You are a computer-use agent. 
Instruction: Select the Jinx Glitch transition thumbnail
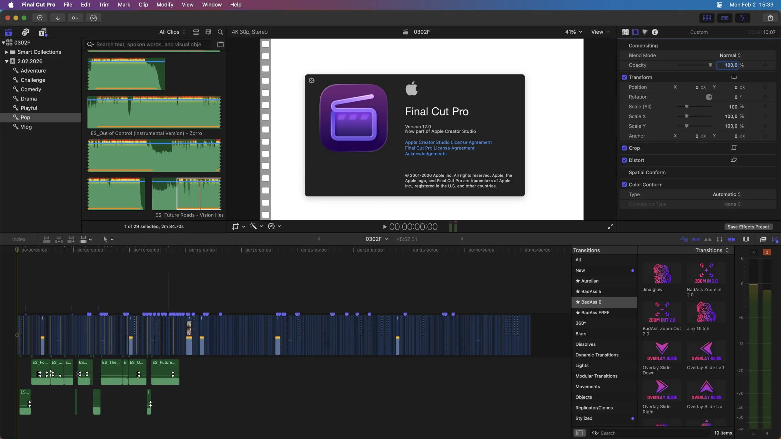[x=706, y=312]
